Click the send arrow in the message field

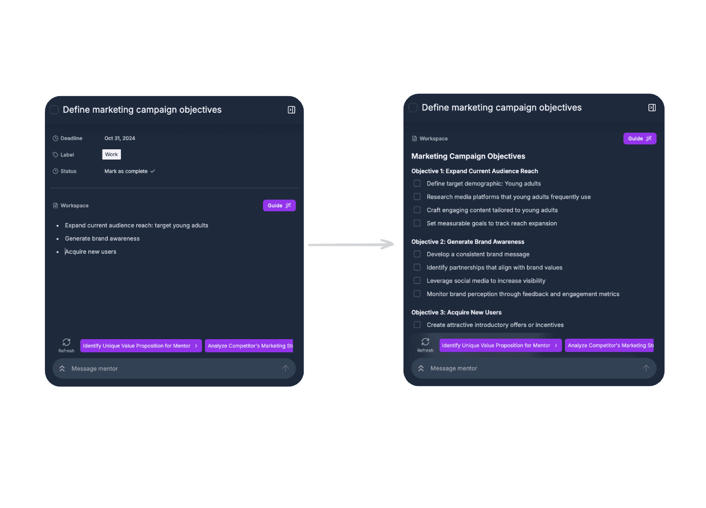(x=285, y=368)
